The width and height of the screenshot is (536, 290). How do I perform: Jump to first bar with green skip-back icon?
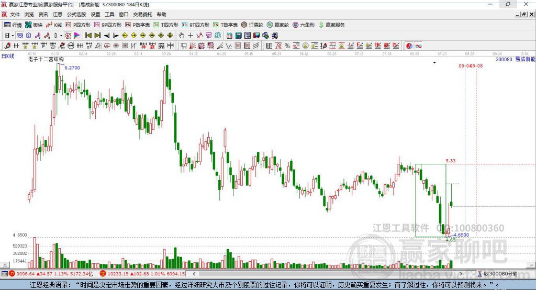88,36
